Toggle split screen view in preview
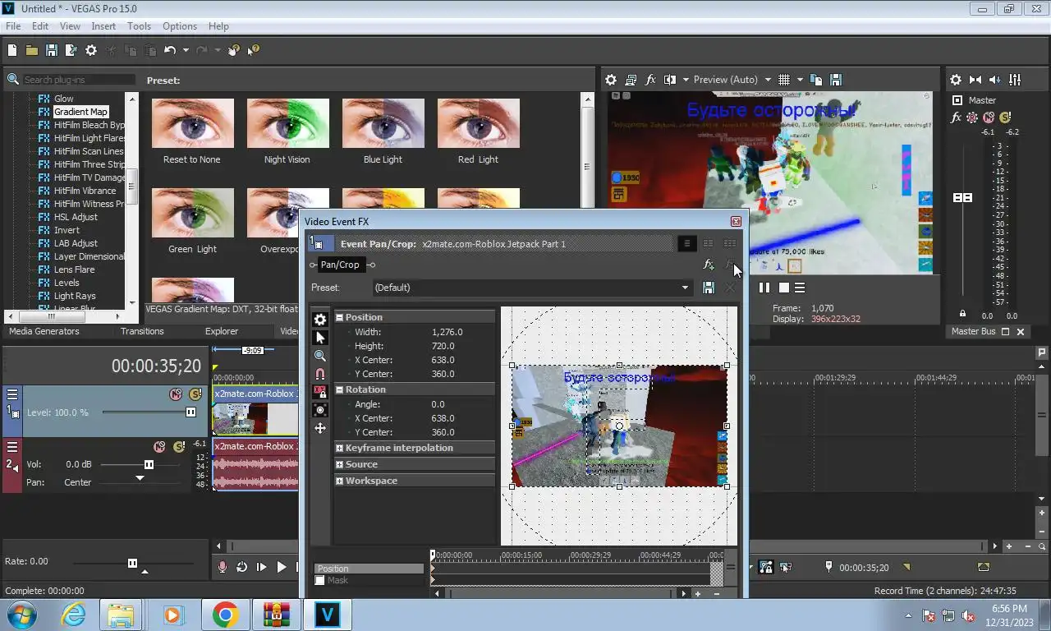The image size is (1051, 631). 670,80
